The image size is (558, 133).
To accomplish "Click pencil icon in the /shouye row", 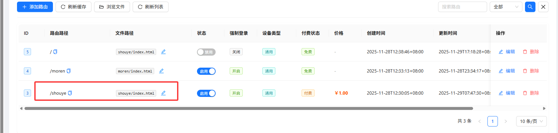I will point(163,93).
